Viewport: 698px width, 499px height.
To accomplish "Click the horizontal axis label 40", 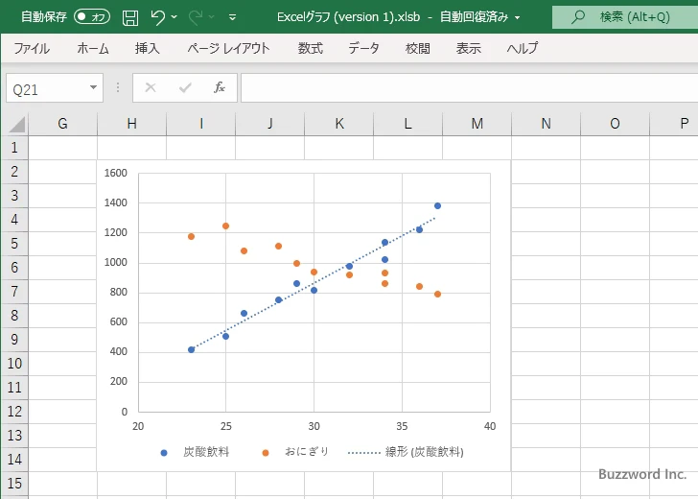I will (490, 426).
